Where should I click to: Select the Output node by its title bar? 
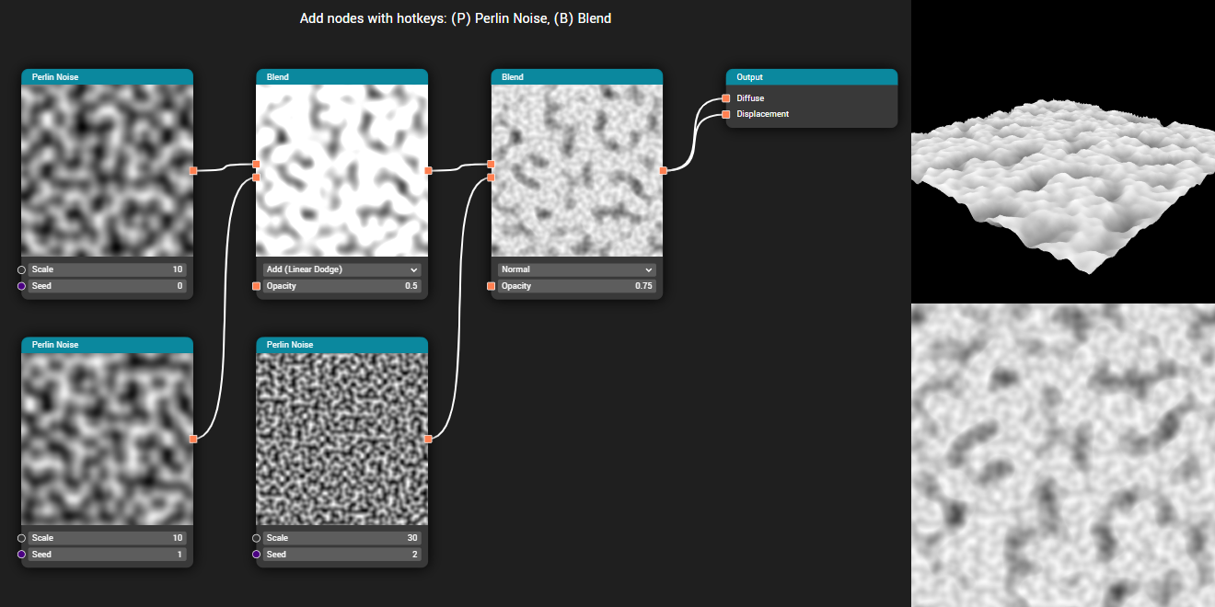pyautogui.click(x=810, y=77)
